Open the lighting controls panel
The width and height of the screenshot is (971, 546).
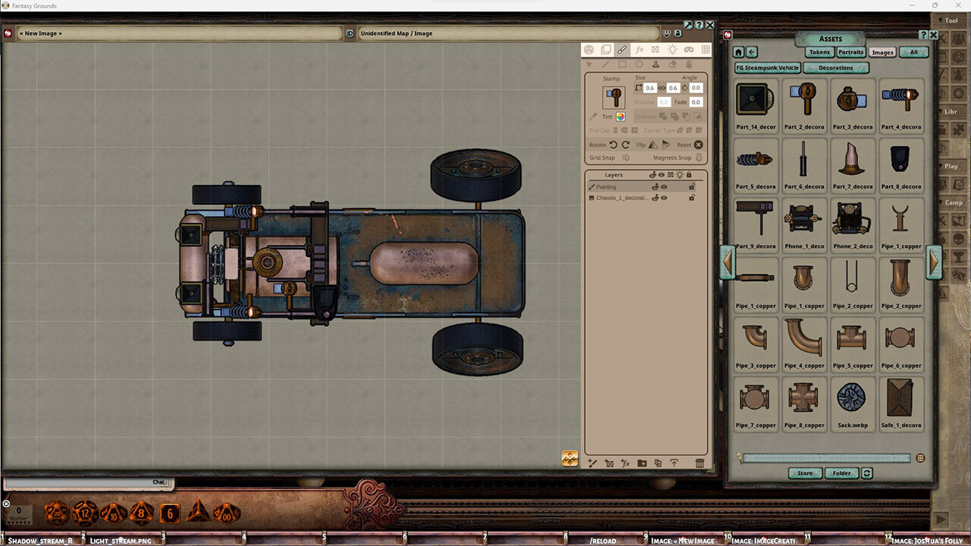coord(672,49)
